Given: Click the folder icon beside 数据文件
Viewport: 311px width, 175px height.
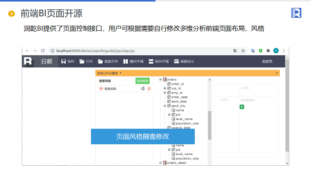Looking at the screenshot, I should 100,61.
